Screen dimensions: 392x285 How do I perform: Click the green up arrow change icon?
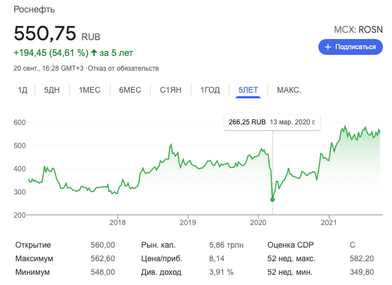(x=93, y=53)
